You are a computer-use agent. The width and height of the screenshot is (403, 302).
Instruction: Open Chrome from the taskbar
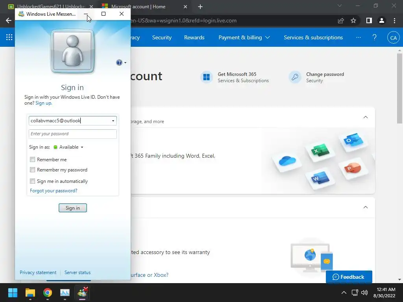[48, 293]
